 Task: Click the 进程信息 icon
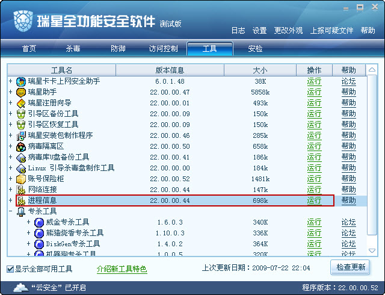tap(21, 201)
